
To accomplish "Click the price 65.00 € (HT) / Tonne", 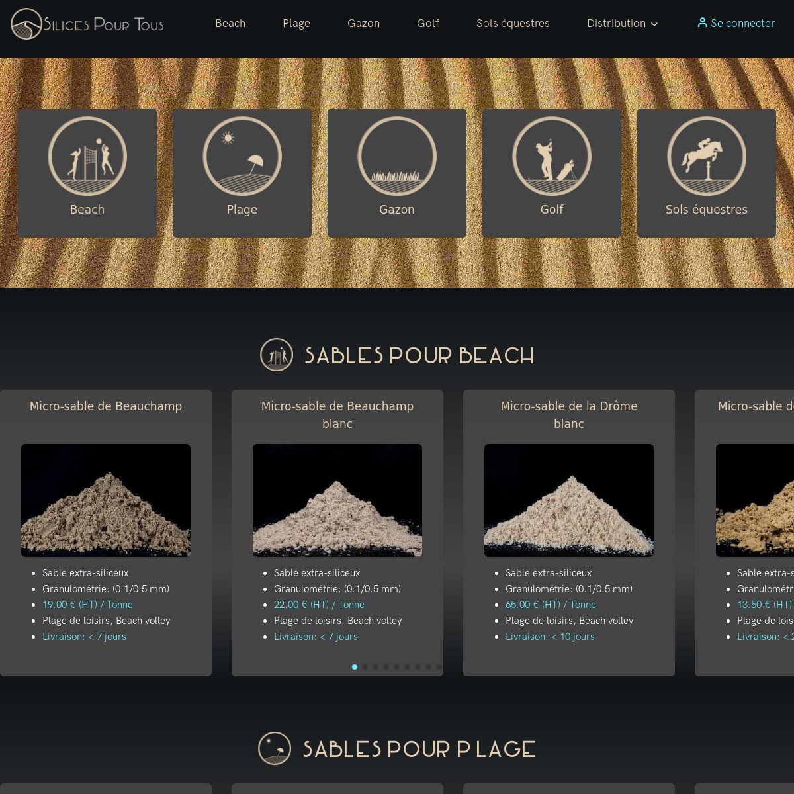I will 551,605.
